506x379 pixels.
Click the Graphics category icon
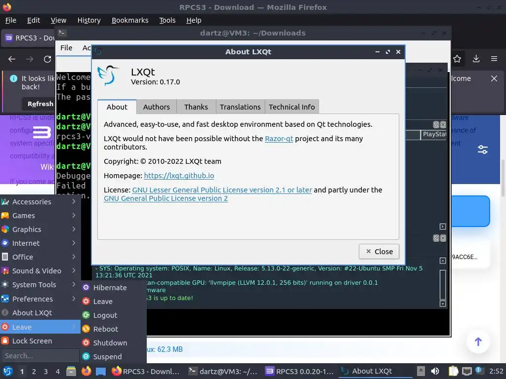click(x=5, y=229)
